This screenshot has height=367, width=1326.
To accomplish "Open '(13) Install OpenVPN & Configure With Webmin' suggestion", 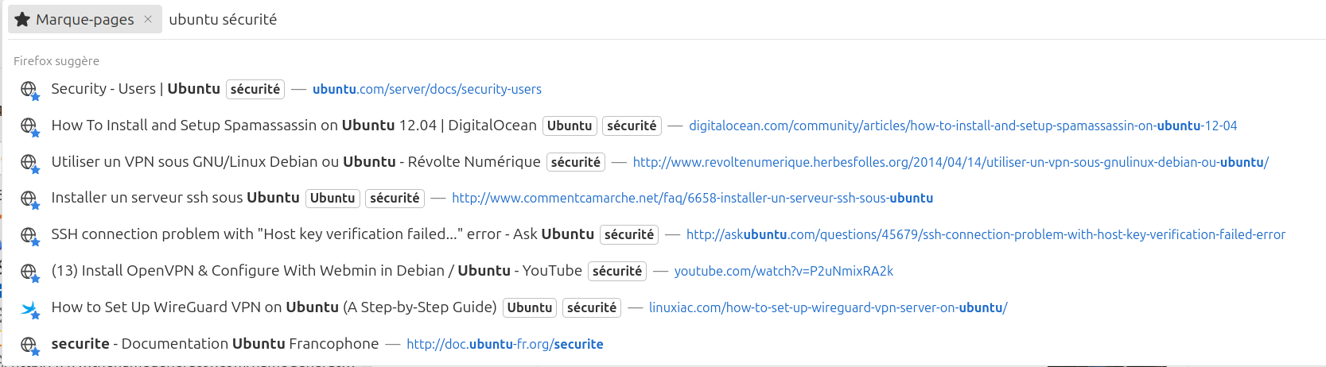I will pyautogui.click(x=663, y=271).
